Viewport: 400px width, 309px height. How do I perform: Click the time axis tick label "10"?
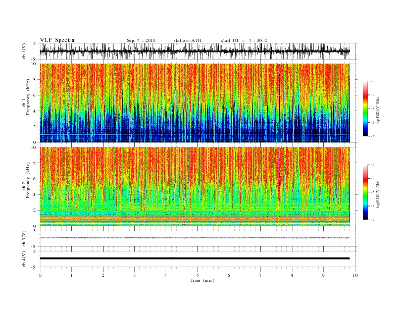(x=355, y=275)
